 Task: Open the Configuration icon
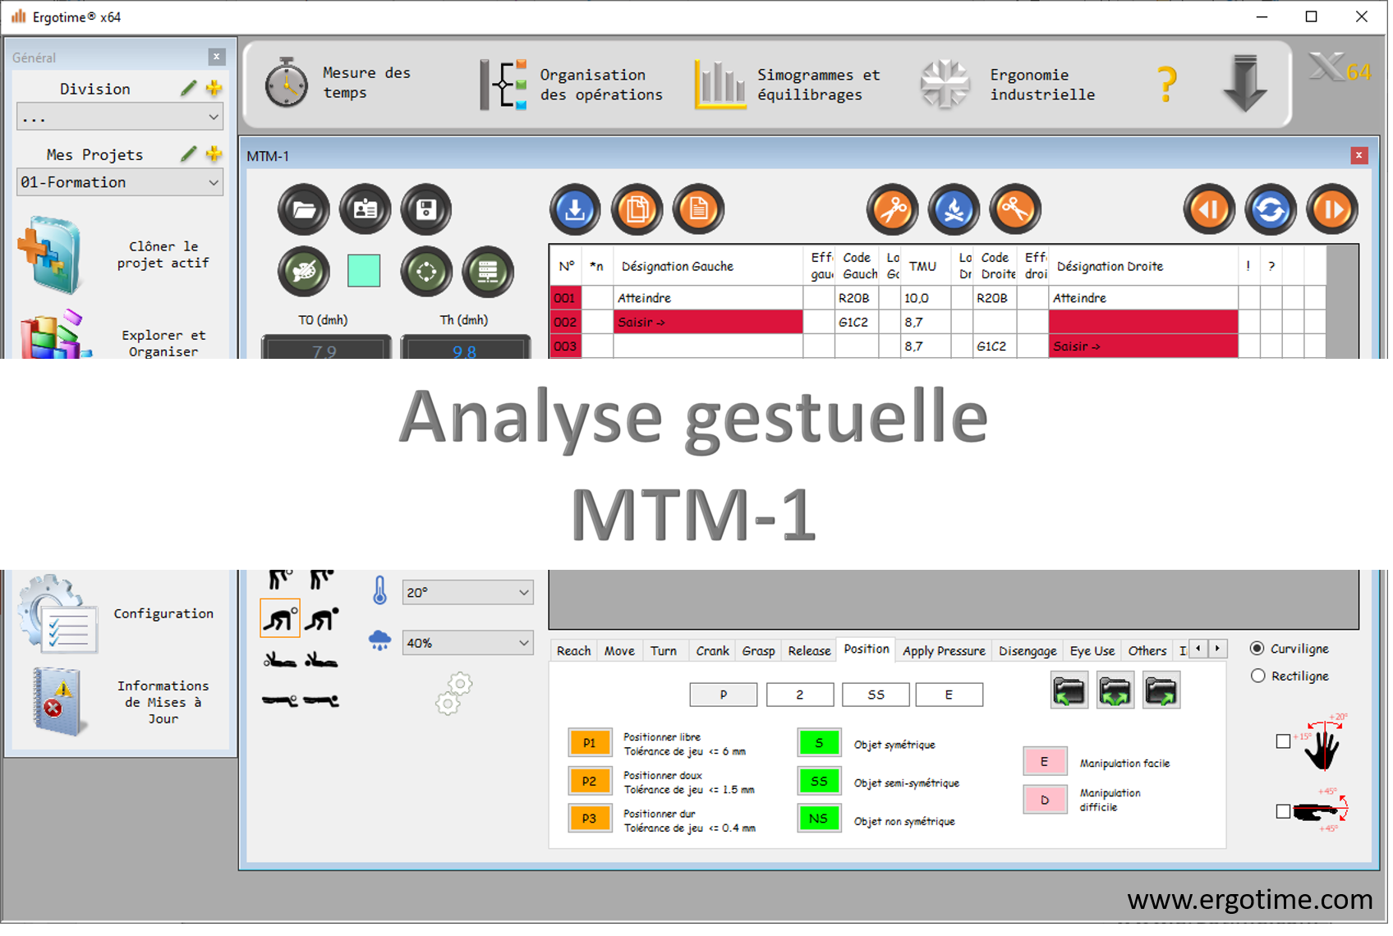pyautogui.click(x=59, y=614)
